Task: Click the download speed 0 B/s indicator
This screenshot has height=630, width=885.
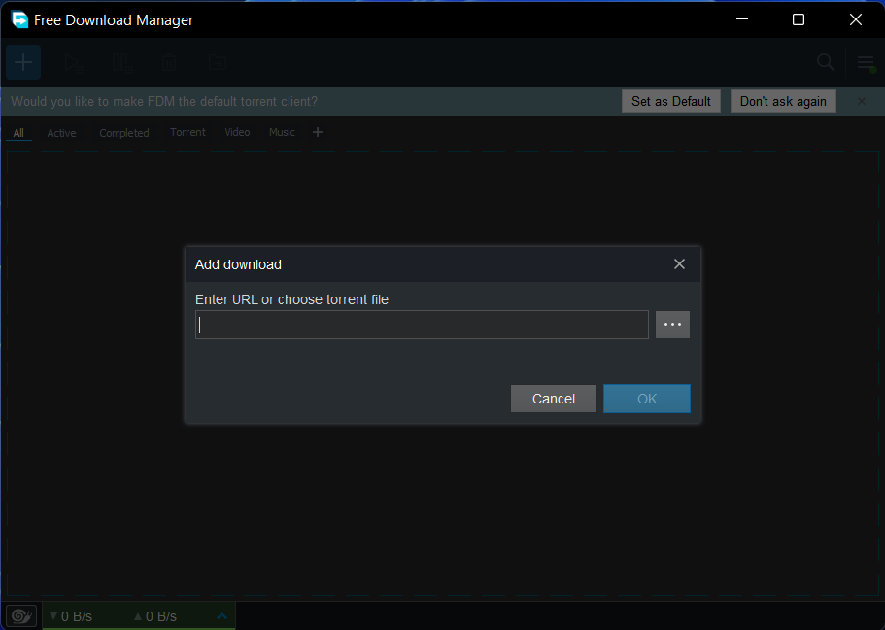Action: tap(71, 616)
